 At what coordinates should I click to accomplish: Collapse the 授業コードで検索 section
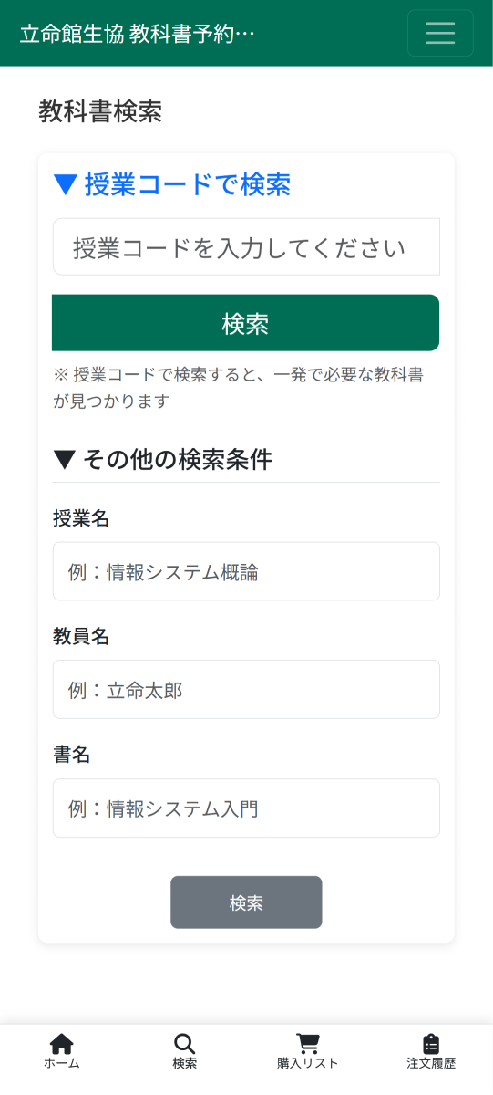172,184
